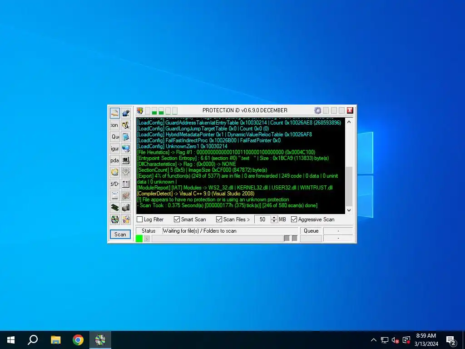This screenshot has width=465, height=349.
Task: Click log scrollbar down arrow
Action: [349, 210]
